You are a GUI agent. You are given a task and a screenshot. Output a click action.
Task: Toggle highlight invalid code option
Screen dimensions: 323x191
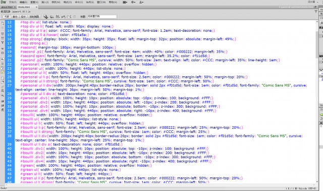coord(3,63)
